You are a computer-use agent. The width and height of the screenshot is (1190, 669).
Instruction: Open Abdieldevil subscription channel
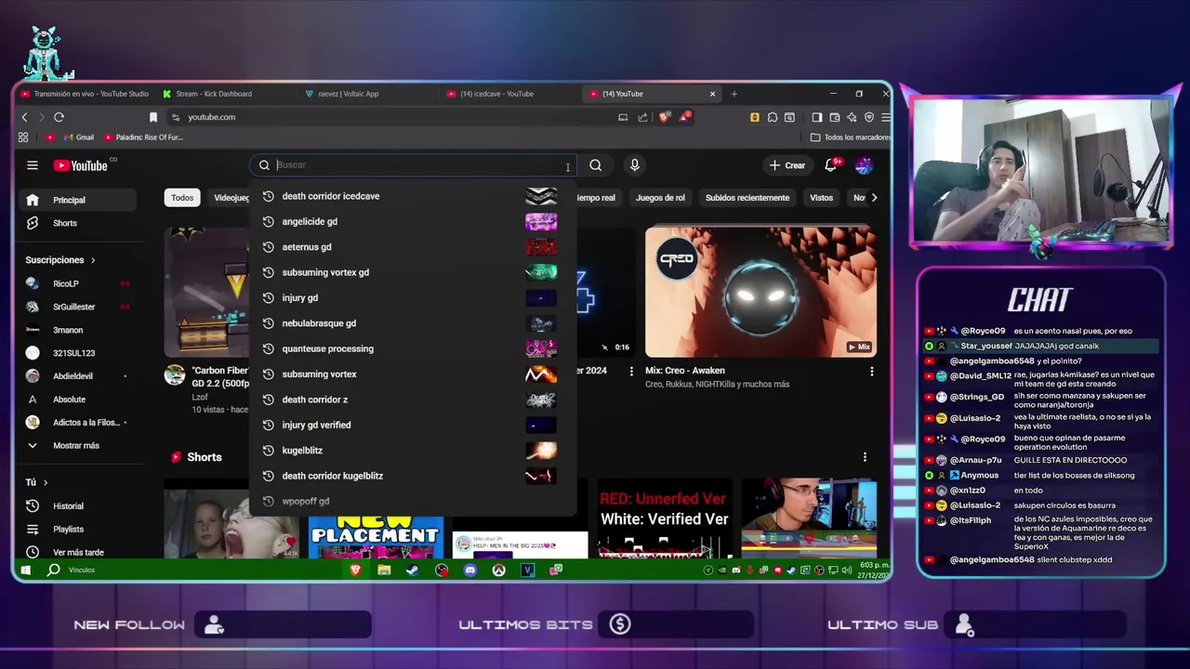click(x=77, y=376)
